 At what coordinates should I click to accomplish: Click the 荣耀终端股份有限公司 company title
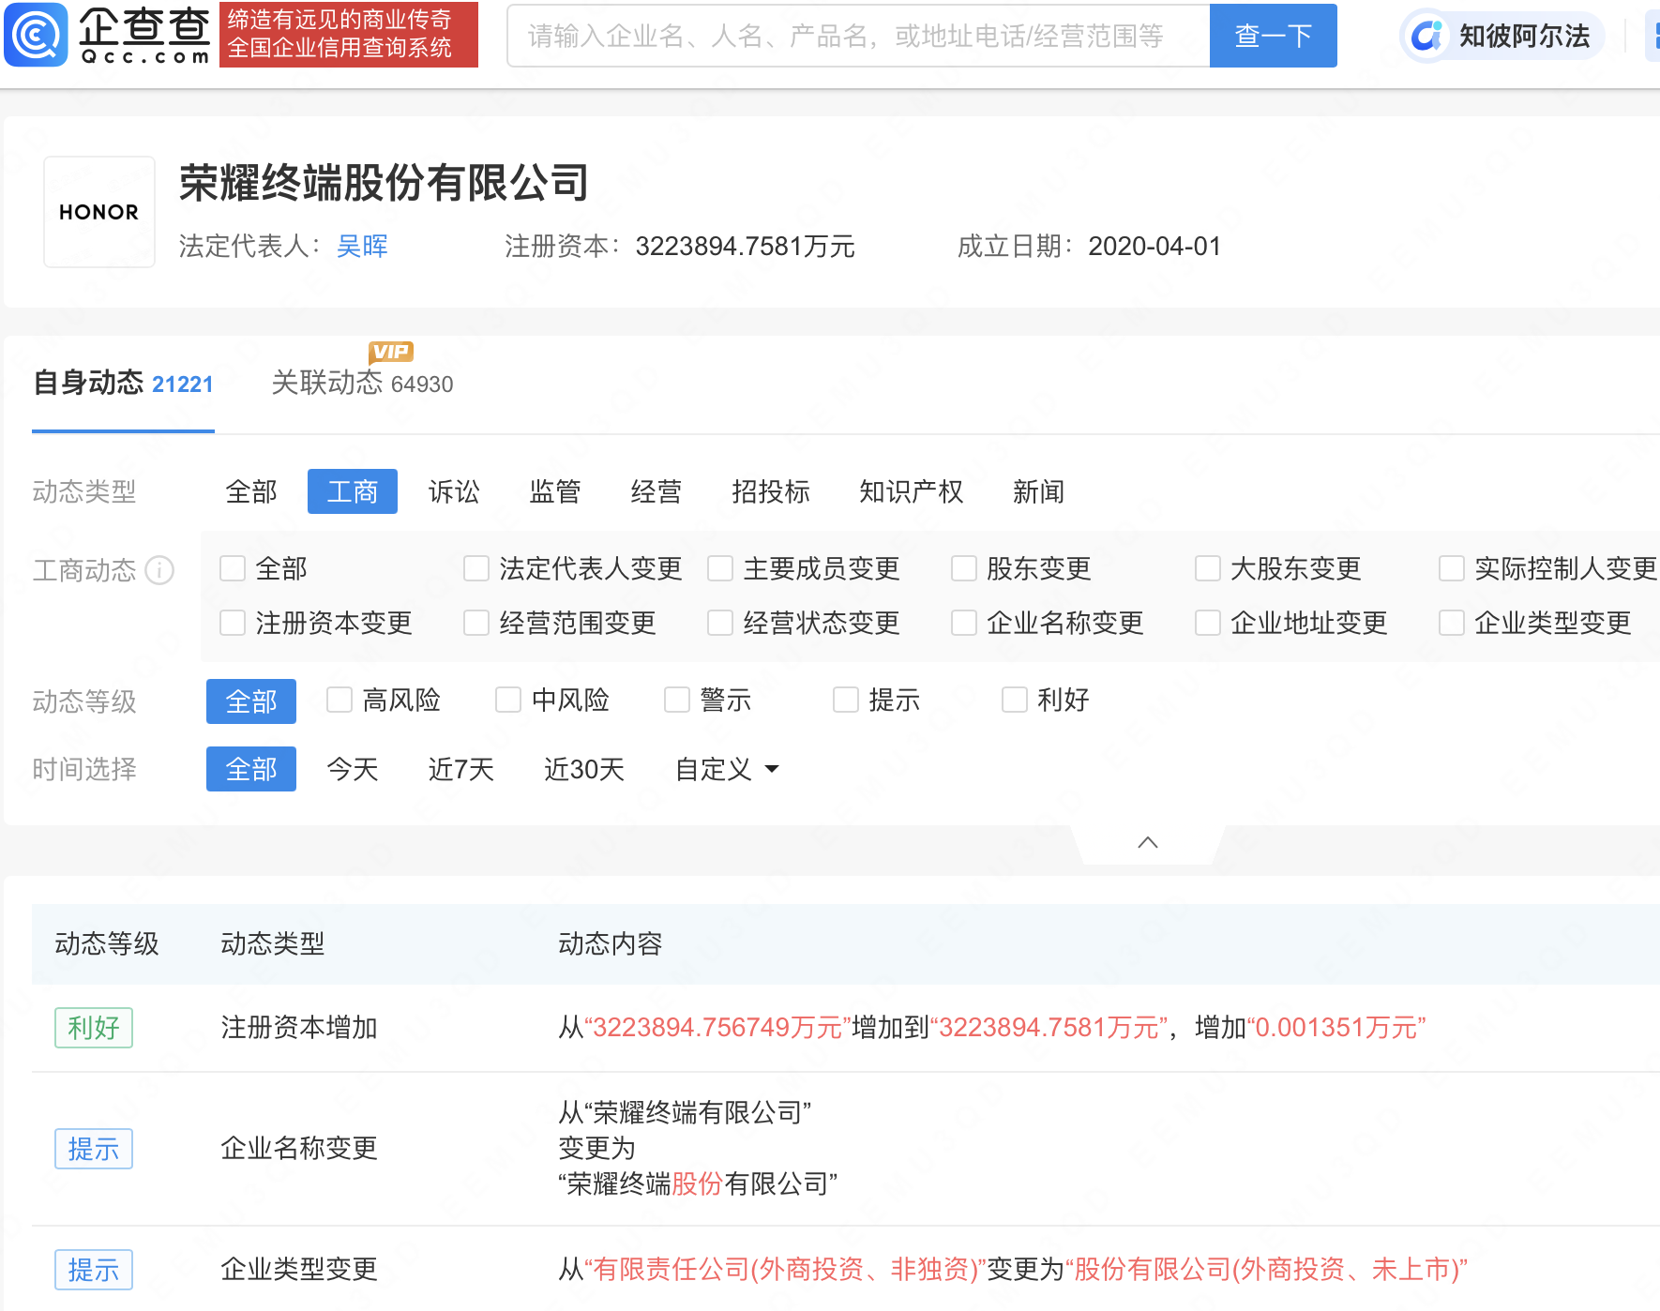385,183
